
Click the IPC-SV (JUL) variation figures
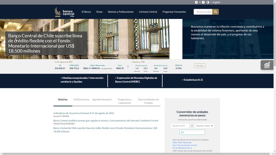click(160, 68)
